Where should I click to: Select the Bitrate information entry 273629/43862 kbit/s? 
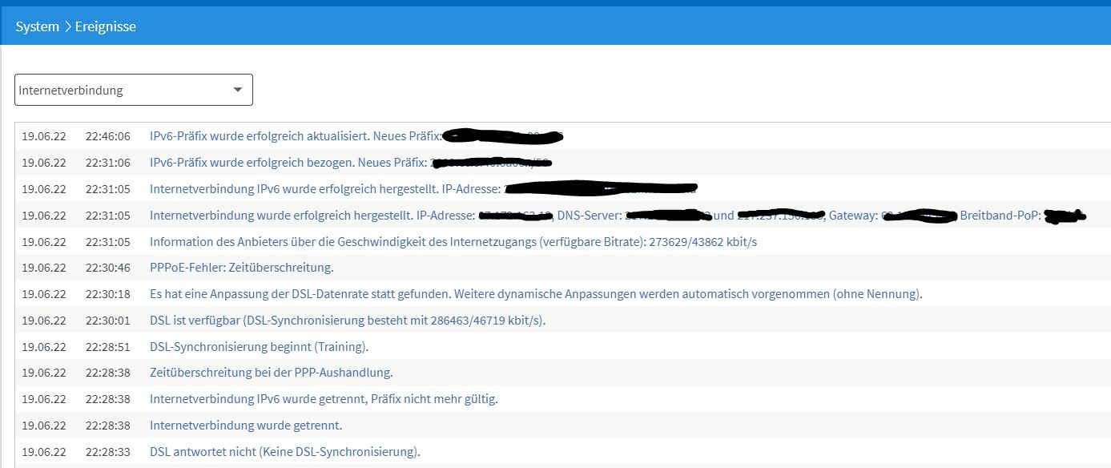coord(453,241)
